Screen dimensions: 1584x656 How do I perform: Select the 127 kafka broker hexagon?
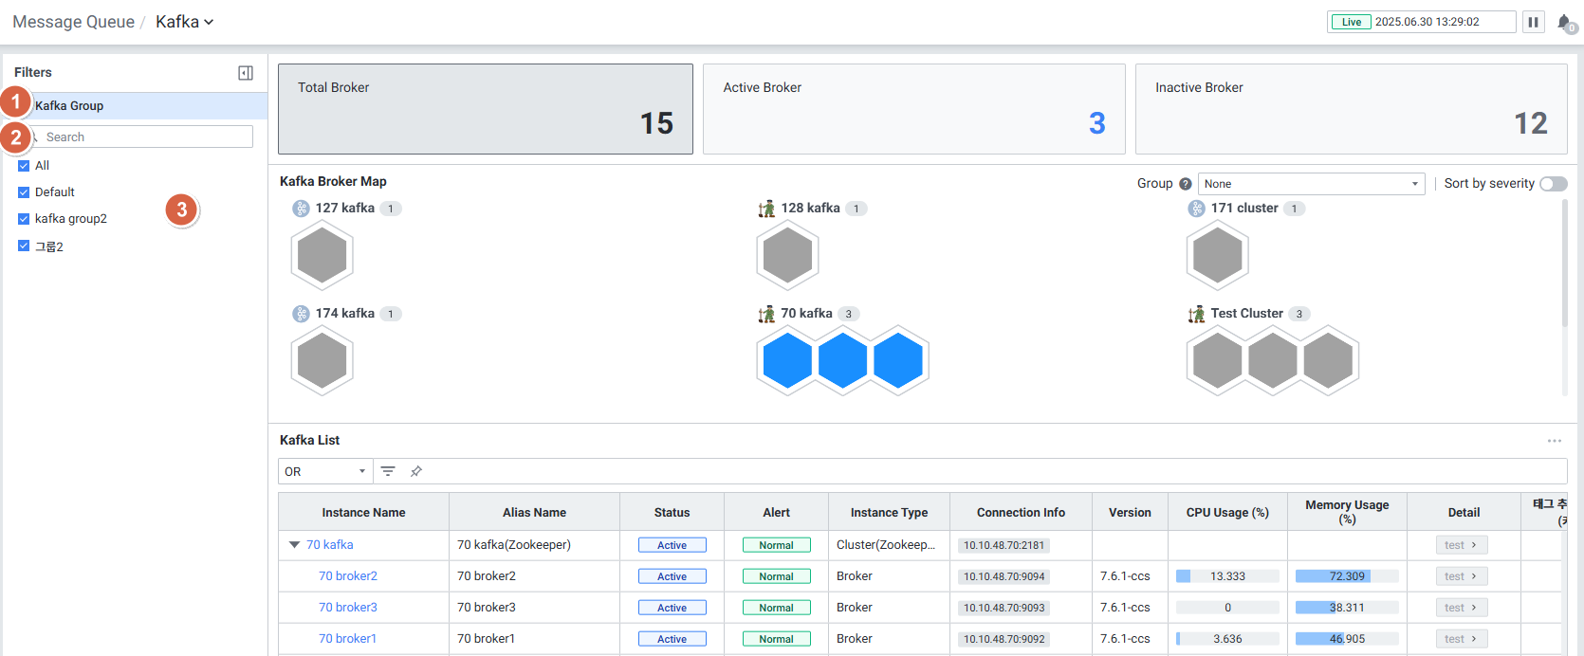pyautogui.click(x=322, y=256)
